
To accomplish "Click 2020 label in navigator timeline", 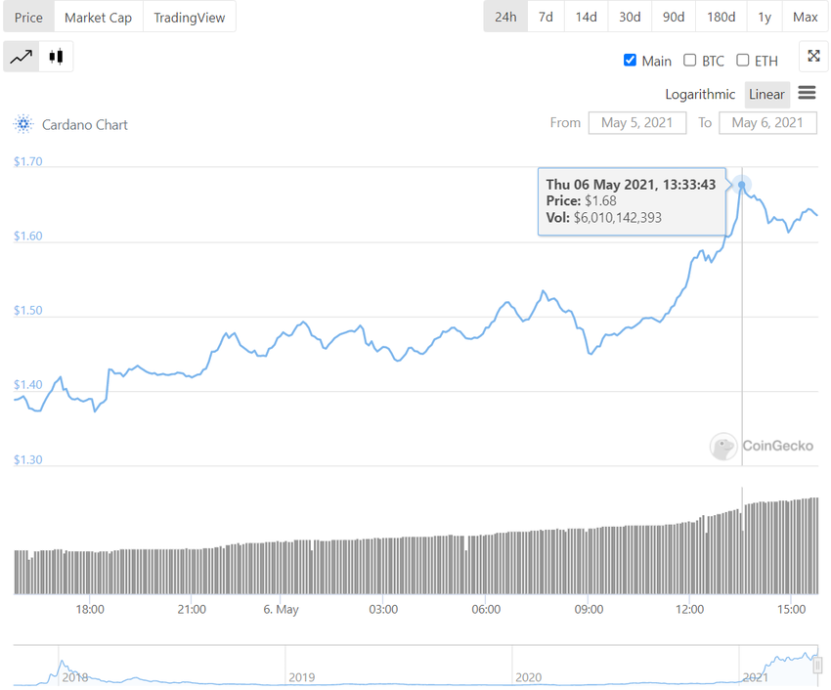I will 528,677.
